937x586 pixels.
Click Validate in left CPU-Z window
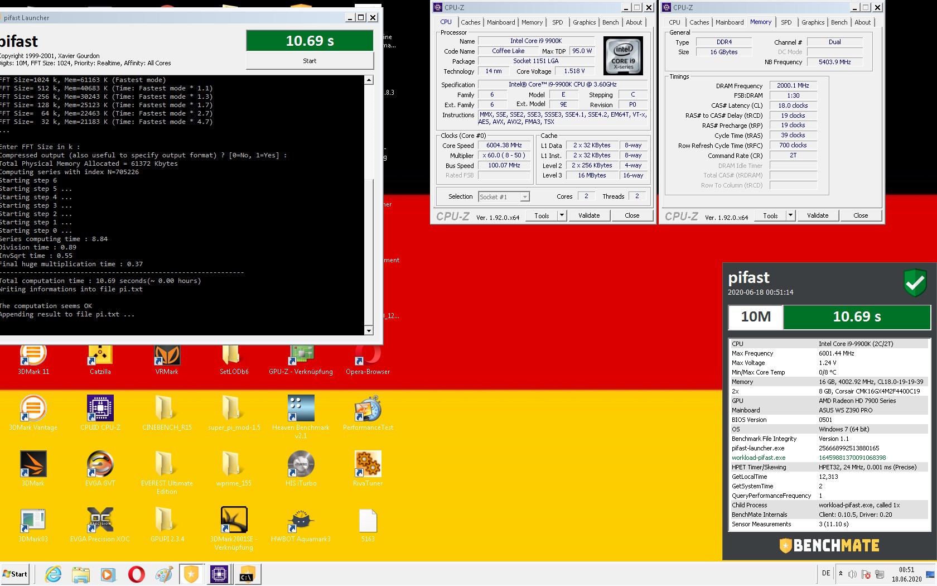[x=589, y=215]
